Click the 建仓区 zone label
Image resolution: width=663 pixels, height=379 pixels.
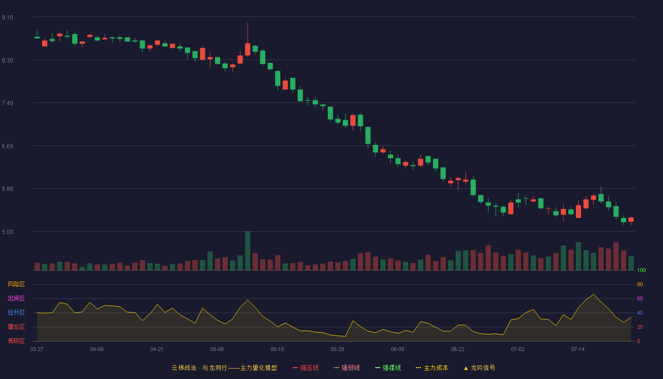(17, 327)
